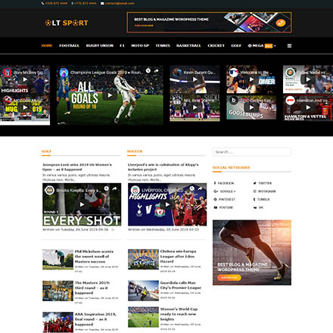
Task: Play the Nadal Roland Garros video
Action: click(308, 79)
